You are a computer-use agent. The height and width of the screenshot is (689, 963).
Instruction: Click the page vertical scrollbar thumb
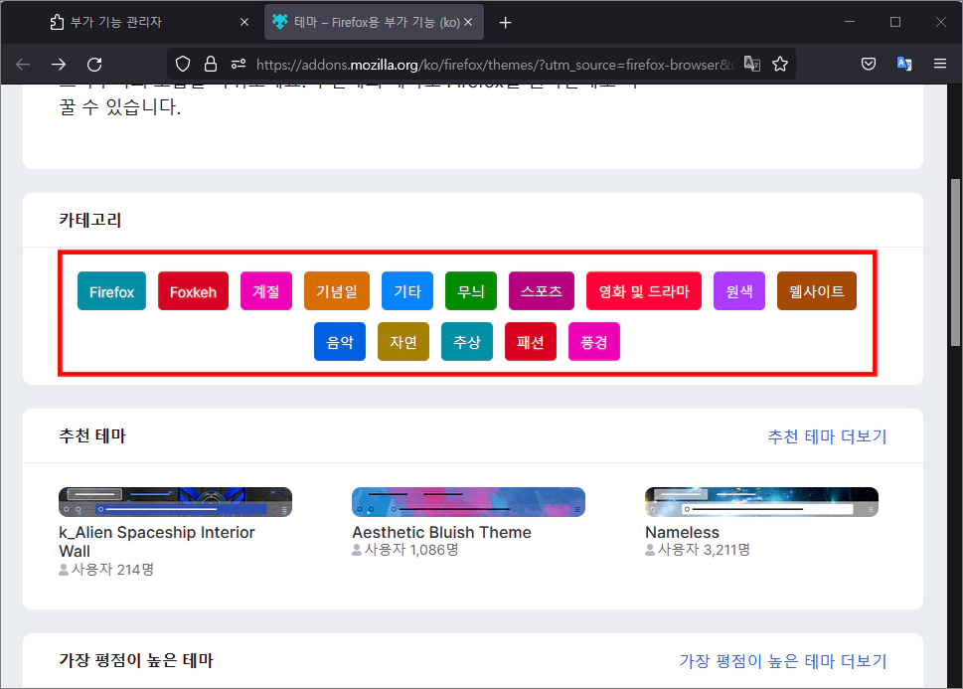tap(955, 262)
